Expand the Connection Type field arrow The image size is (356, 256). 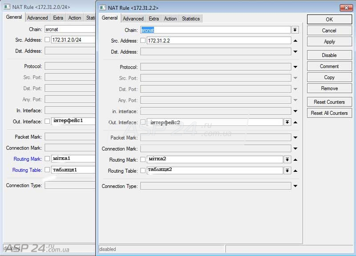click(x=295, y=186)
